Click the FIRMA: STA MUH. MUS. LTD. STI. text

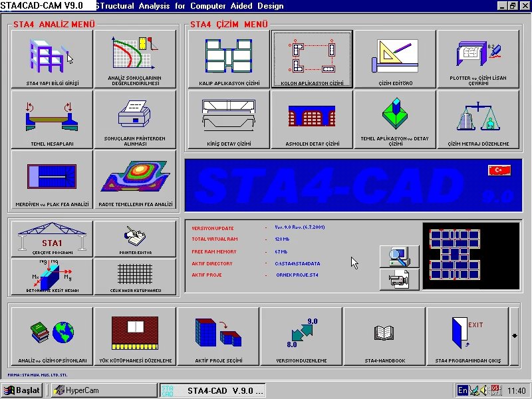37,375
